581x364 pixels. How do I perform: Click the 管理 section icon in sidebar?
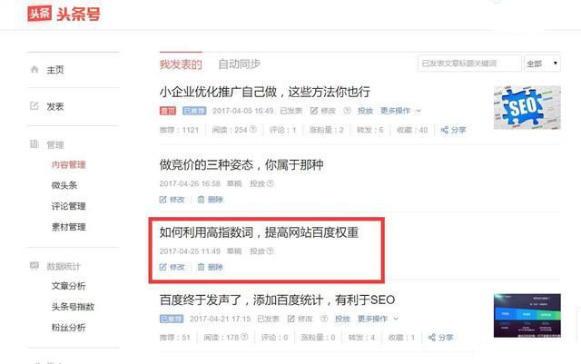[34, 144]
